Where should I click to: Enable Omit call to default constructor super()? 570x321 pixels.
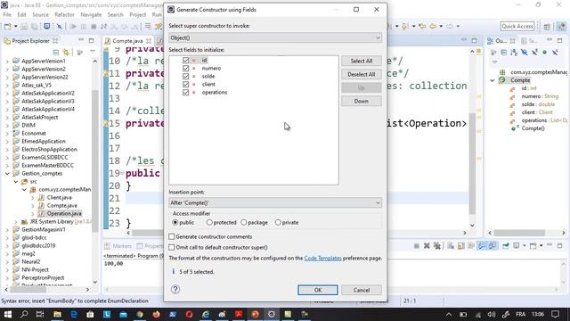pyautogui.click(x=172, y=247)
